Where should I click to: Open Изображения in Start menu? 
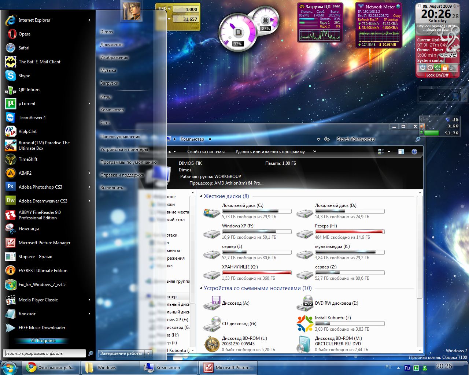click(114, 57)
